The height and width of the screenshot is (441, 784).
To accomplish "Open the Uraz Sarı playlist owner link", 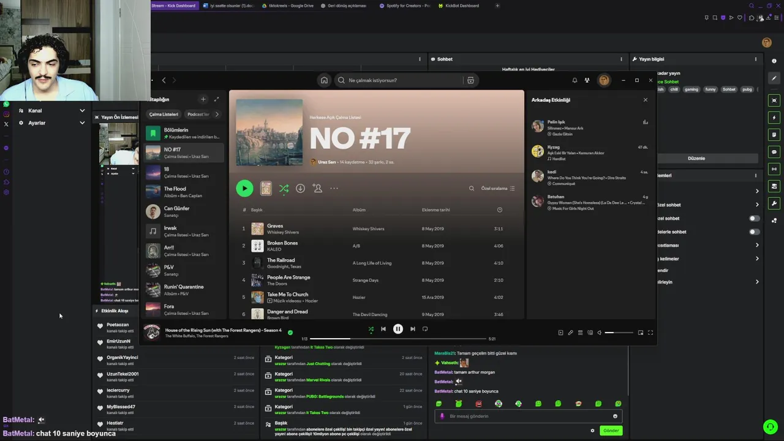I will (326, 162).
